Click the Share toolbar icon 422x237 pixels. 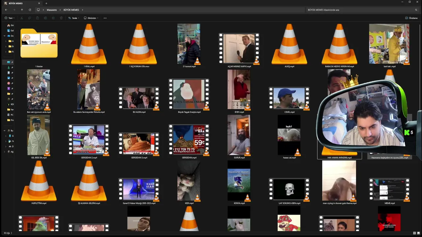click(x=53, y=18)
